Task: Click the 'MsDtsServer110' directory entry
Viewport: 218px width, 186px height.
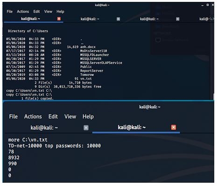Action: click(x=93, y=51)
